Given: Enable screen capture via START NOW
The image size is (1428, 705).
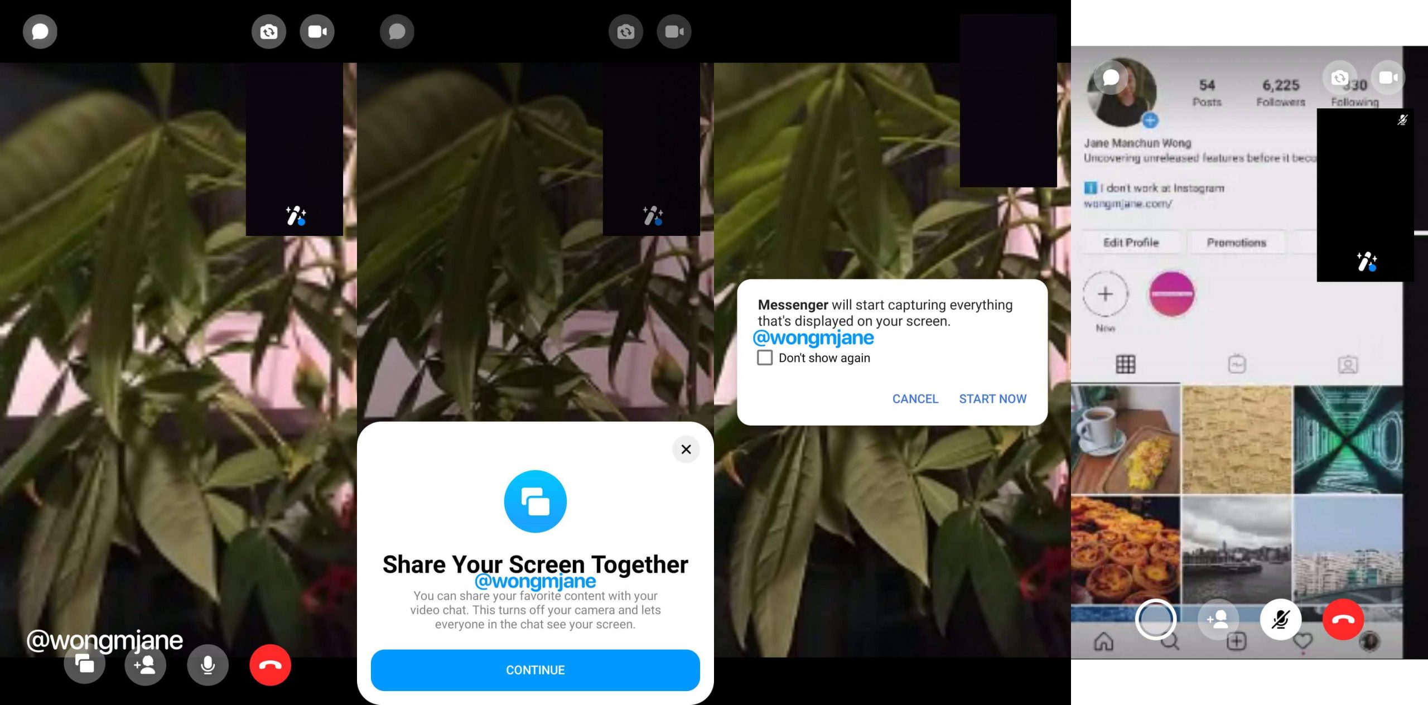Looking at the screenshot, I should pos(993,399).
